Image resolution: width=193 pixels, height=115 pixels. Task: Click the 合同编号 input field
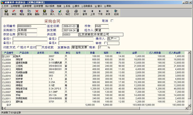click(x=32, y=26)
